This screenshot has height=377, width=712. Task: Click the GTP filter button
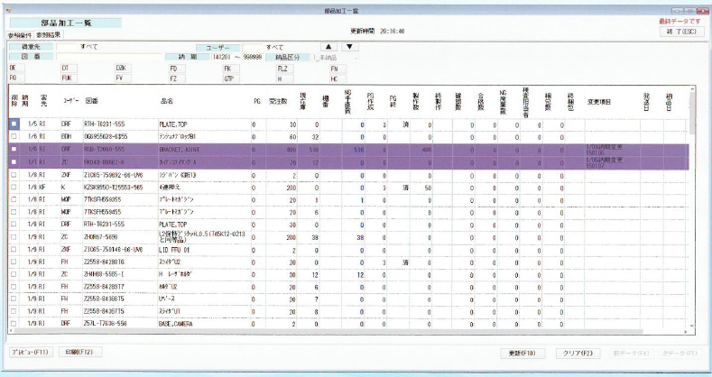[231, 78]
